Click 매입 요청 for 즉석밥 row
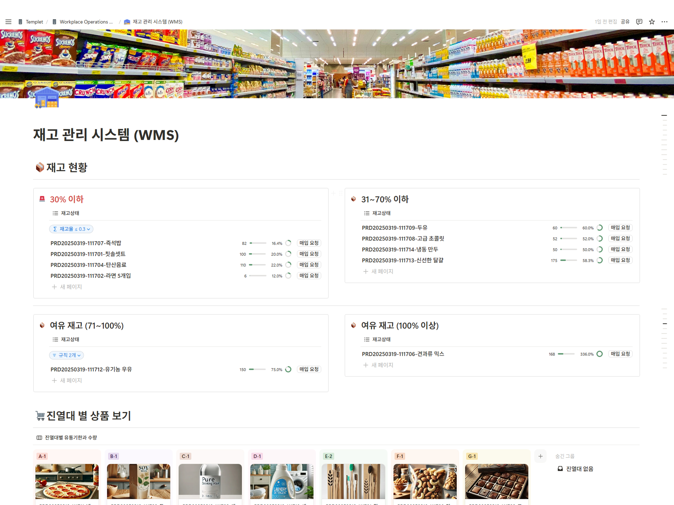 [309, 243]
